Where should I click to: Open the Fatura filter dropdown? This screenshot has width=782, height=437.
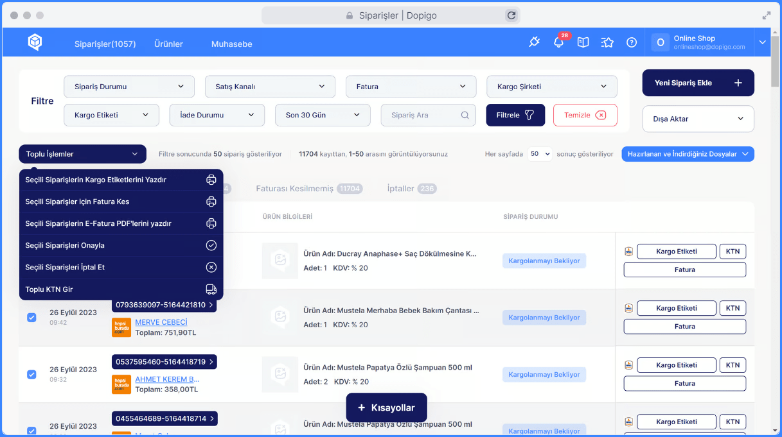pyautogui.click(x=411, y=87)
